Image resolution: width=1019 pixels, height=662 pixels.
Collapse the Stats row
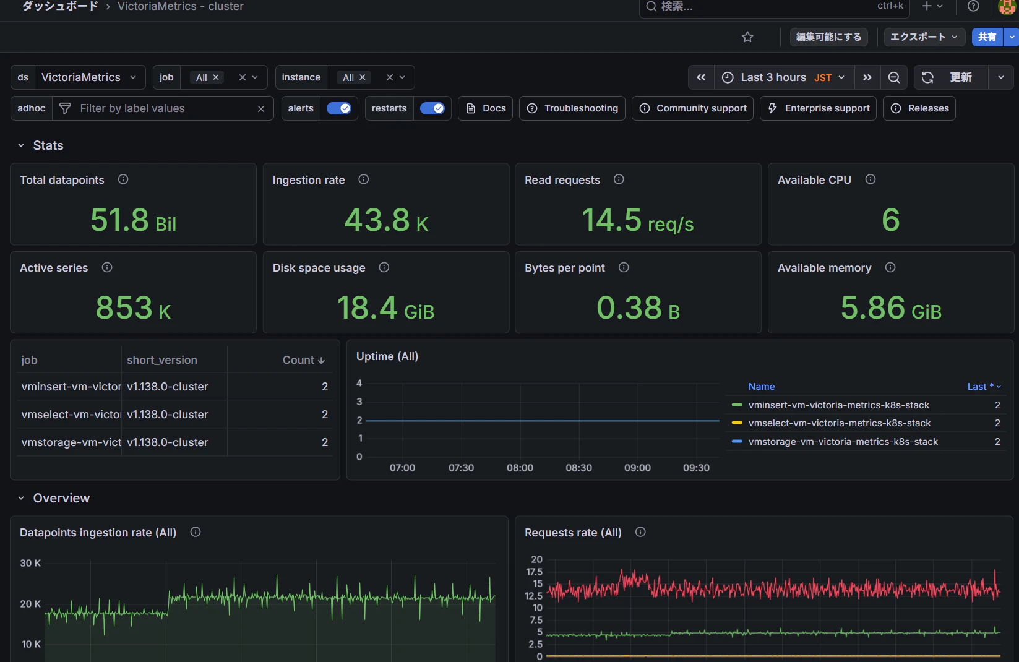click(x=21, y=145)
